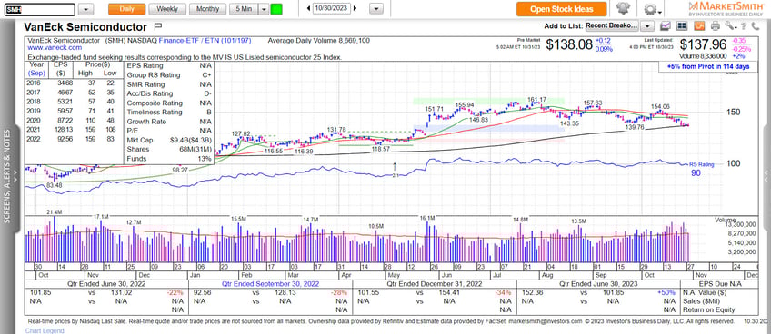Click the orange chart pattern icon
Image resolution: width=771 pixels, height=334 pixels.
tap(699, 26)
